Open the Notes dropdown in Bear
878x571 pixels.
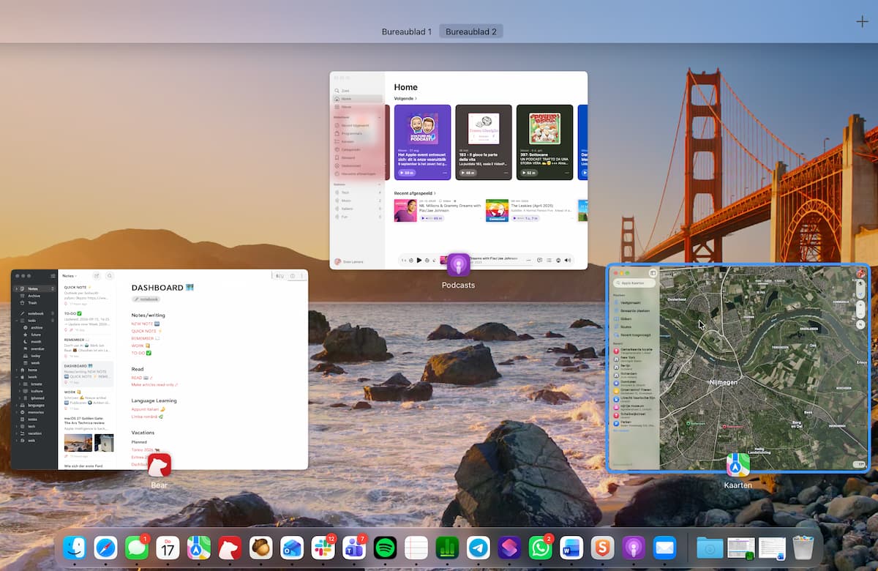pyautogui.click(x=70, y=276)
